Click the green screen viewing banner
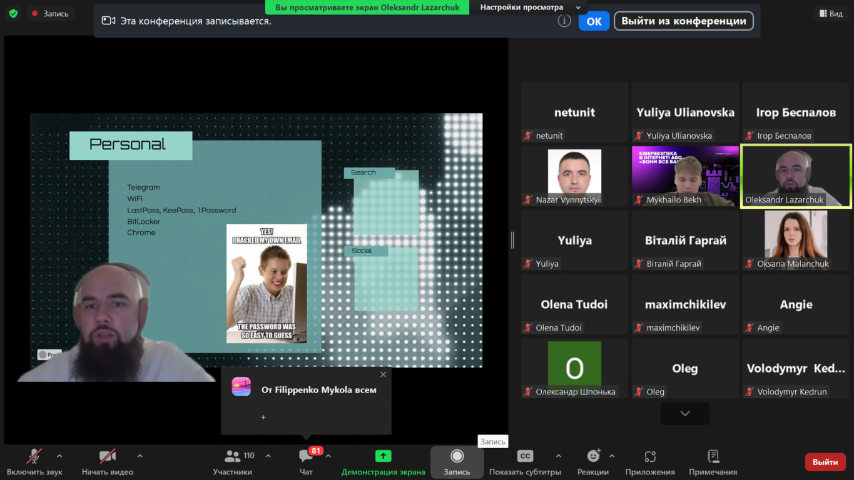 (367, 7)
